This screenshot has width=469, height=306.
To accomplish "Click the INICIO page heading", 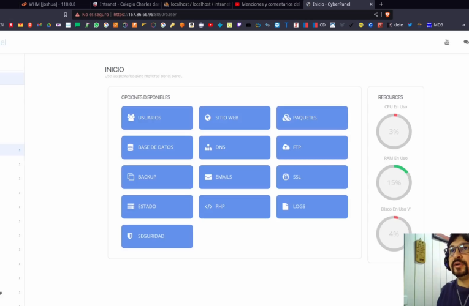I will click(114, 70).
